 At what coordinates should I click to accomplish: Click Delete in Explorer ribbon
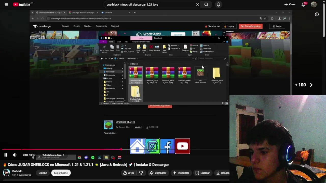point(151,48)
